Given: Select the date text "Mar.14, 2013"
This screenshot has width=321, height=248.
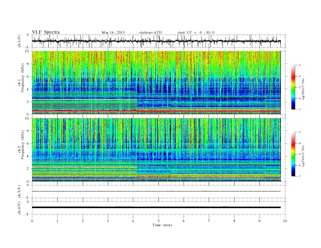Looking at the screenshot, I should pyautogui.click(x=113, y=32).
